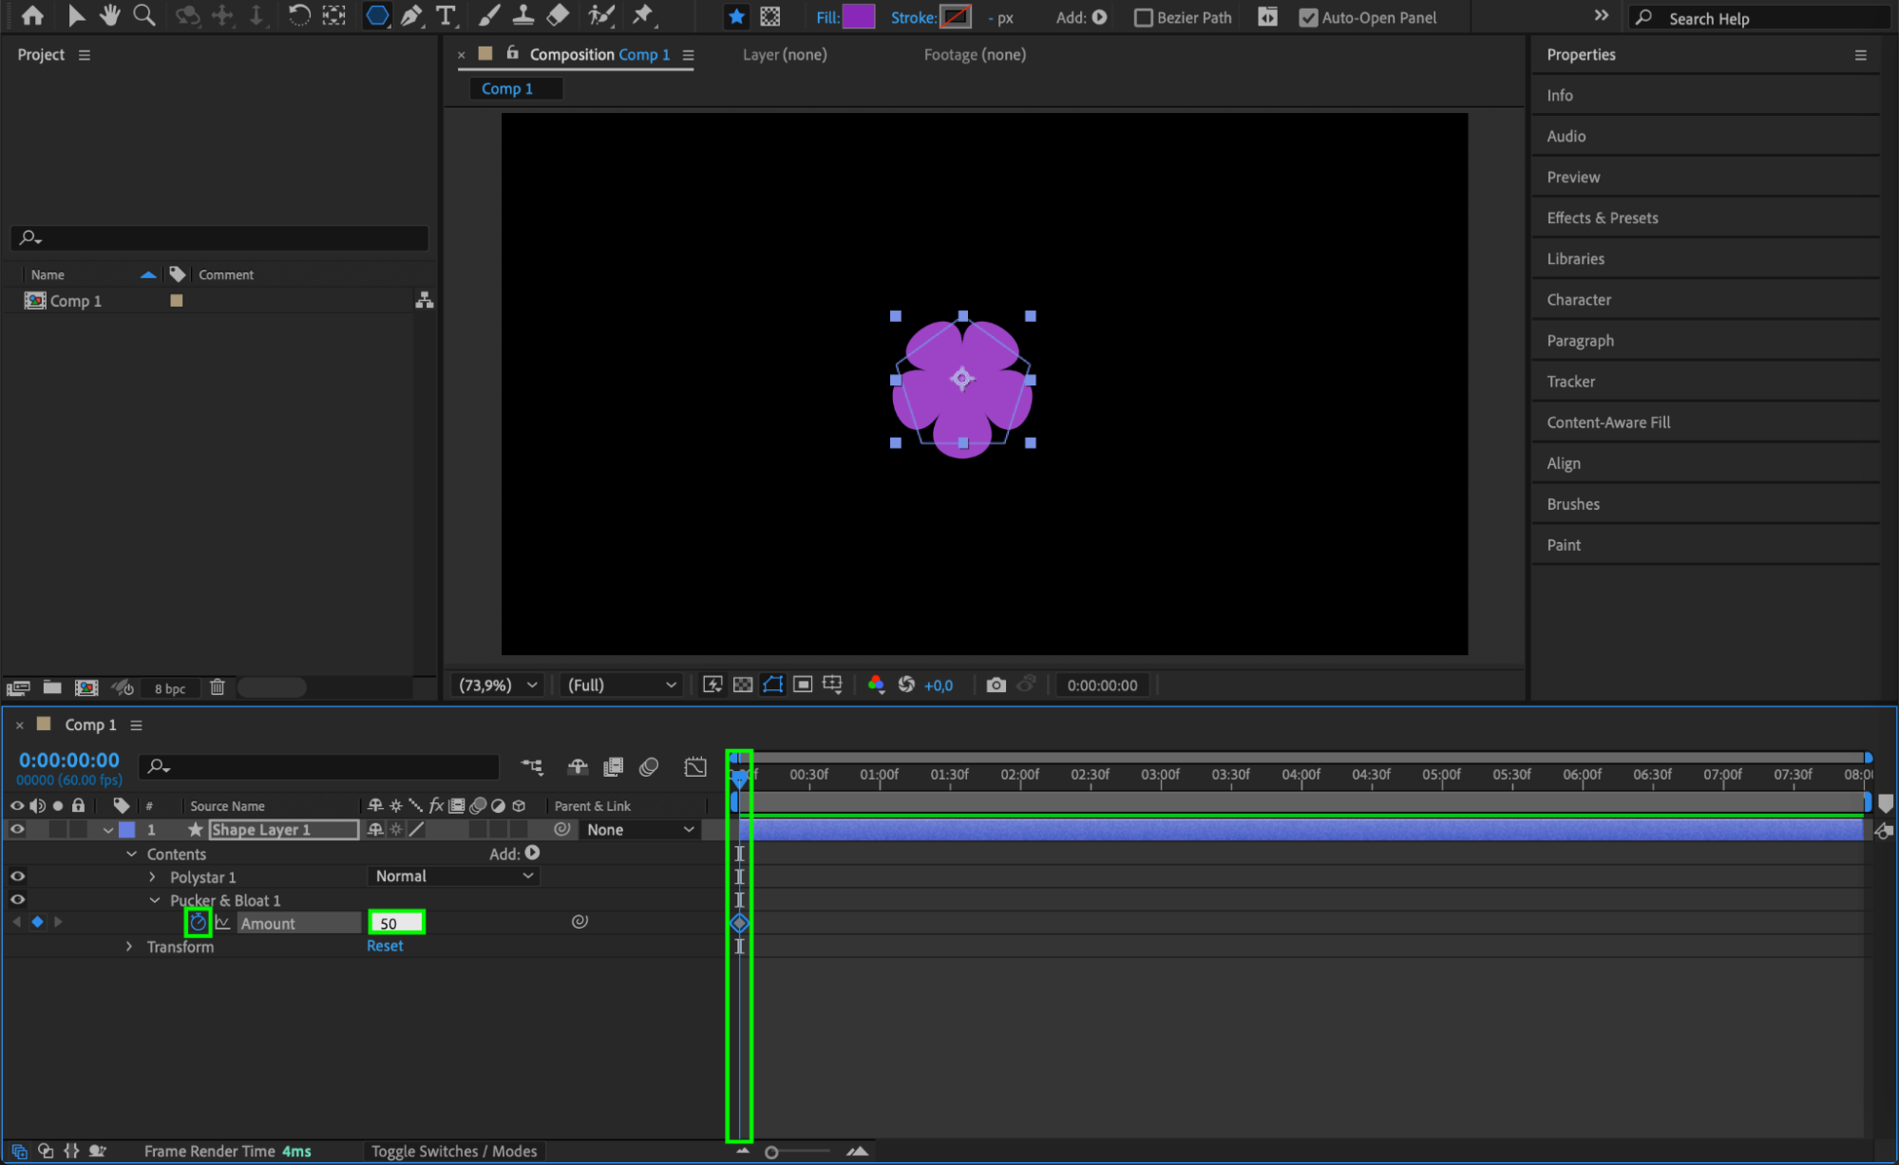Image resolution: width=1899 pixels, height=1165 pixels.
Task: Click the Amount value field
Action: pyautogui.click(x=395, y=923)
